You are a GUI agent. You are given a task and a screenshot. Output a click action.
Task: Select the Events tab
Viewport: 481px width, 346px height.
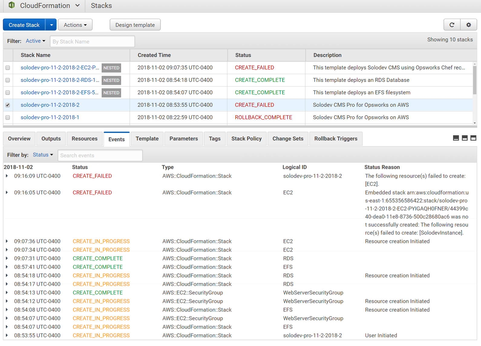pyautogui.click(x=116, y=139)
